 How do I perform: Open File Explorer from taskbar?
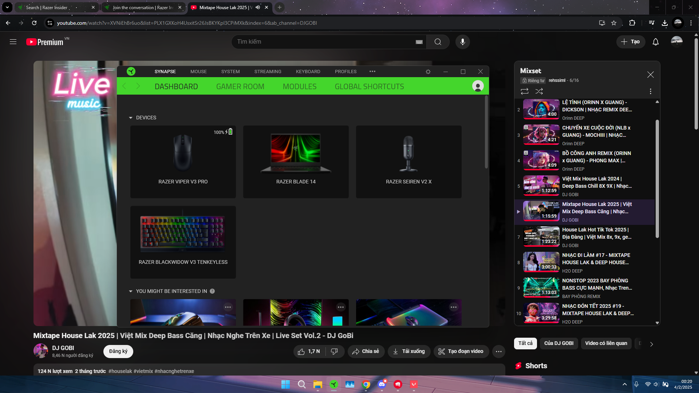coord(318,384)
